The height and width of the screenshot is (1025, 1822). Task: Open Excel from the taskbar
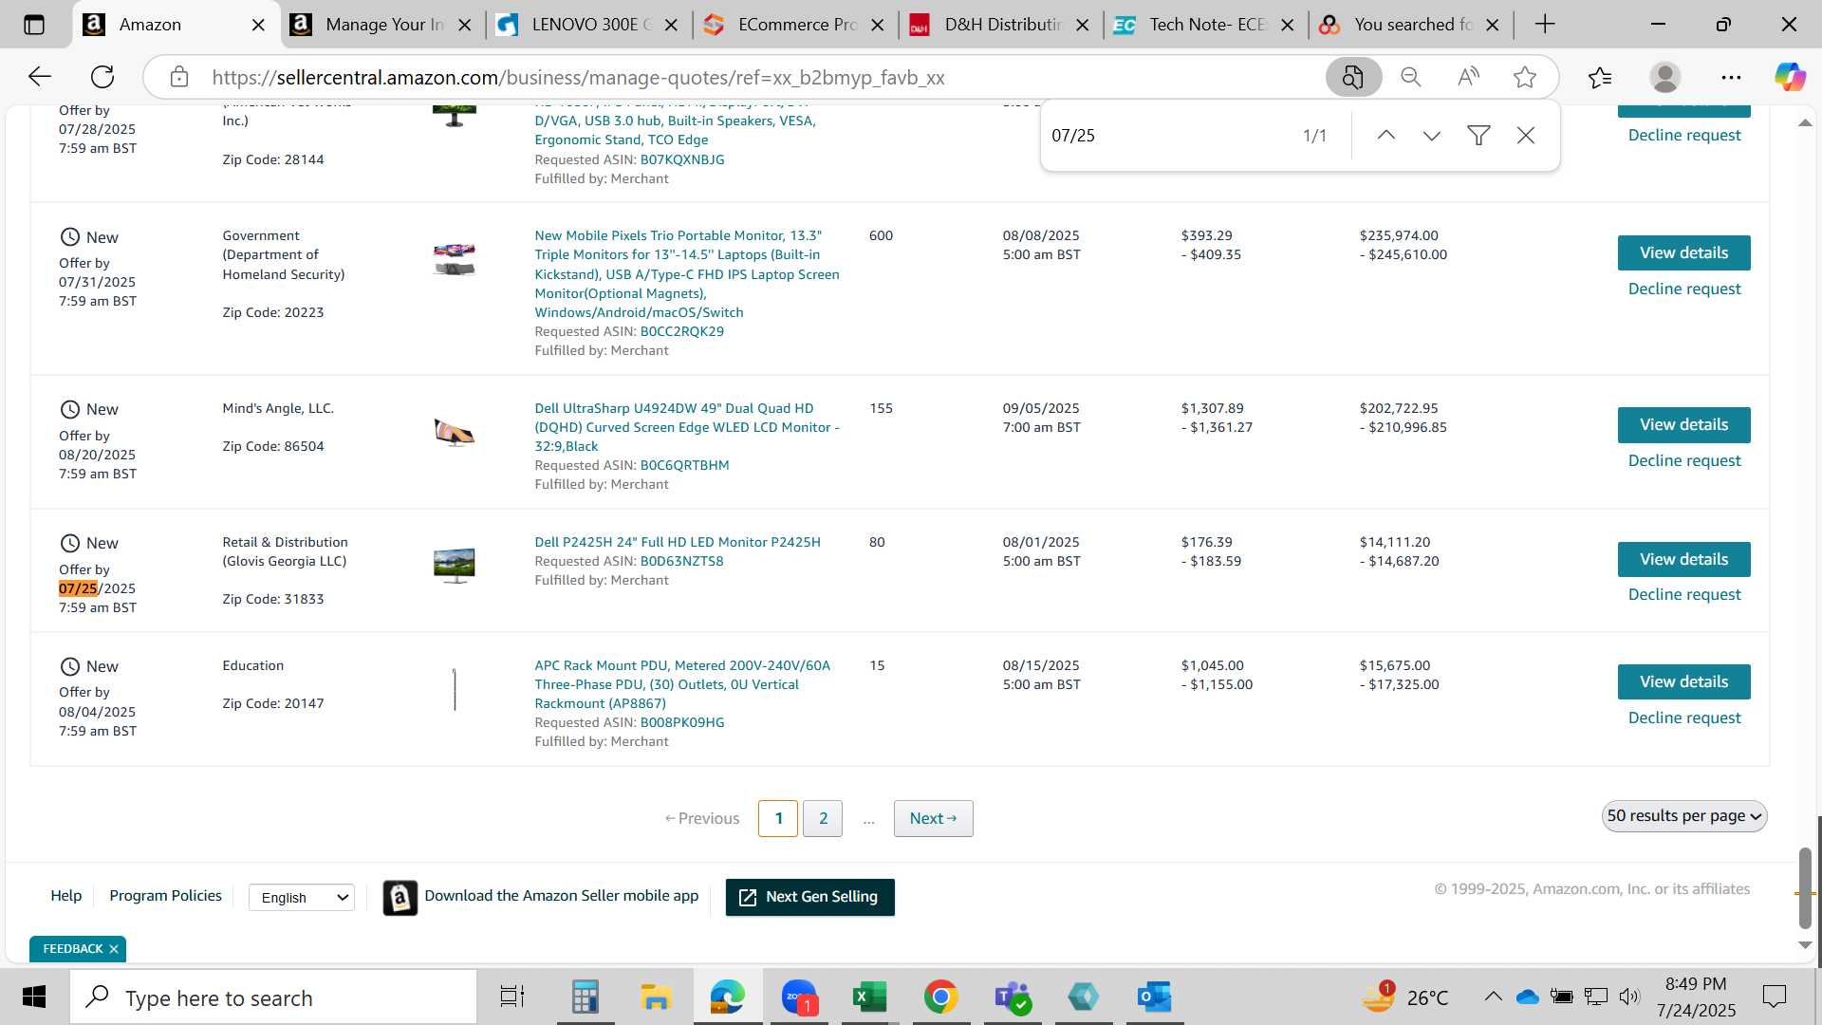tap(869, 997)
